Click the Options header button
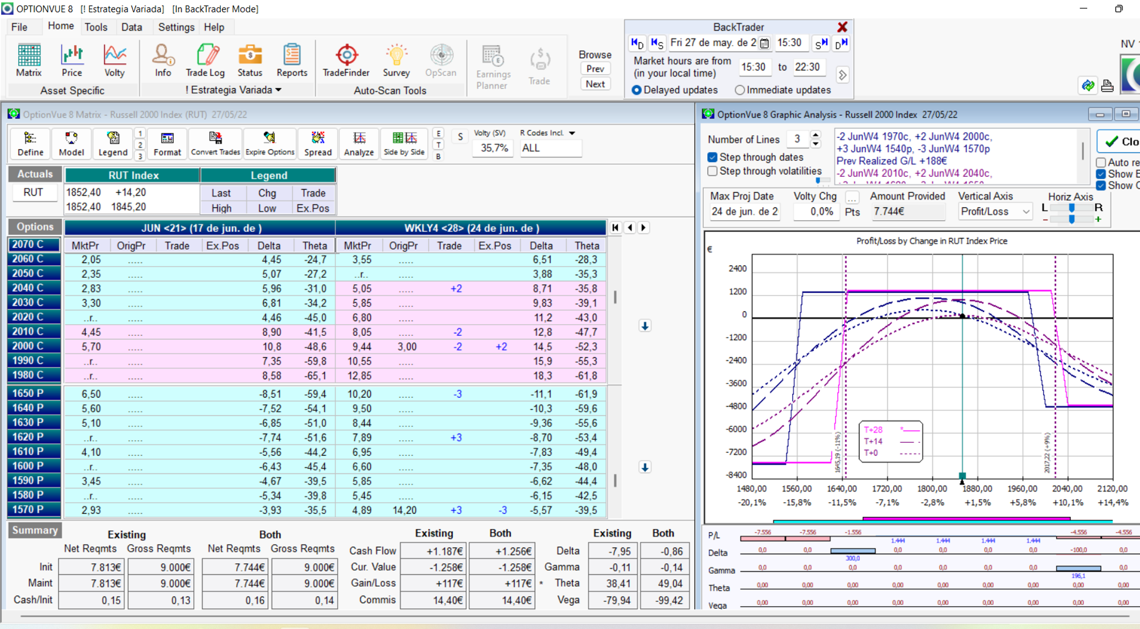This screenshot has height=629, width=1140. coord(35,227)
